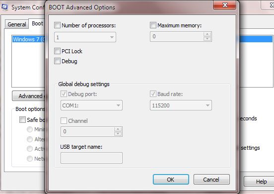
Task: Check the PCI Lock option
Action: 57,51
